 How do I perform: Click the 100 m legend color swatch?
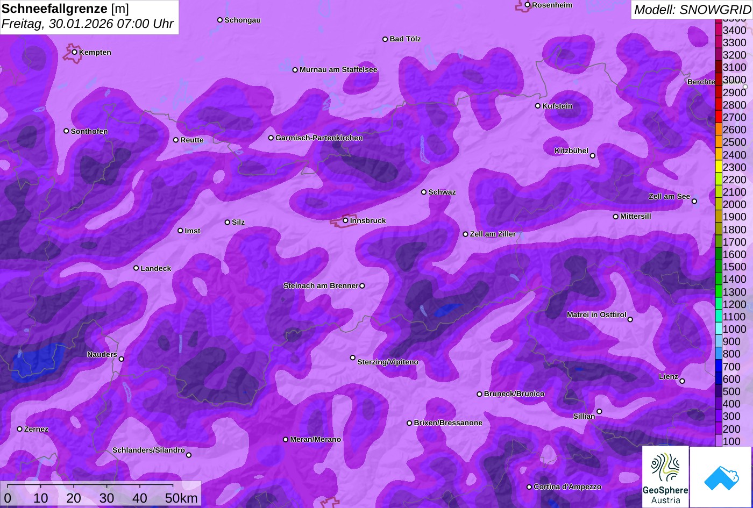(718, 441)
